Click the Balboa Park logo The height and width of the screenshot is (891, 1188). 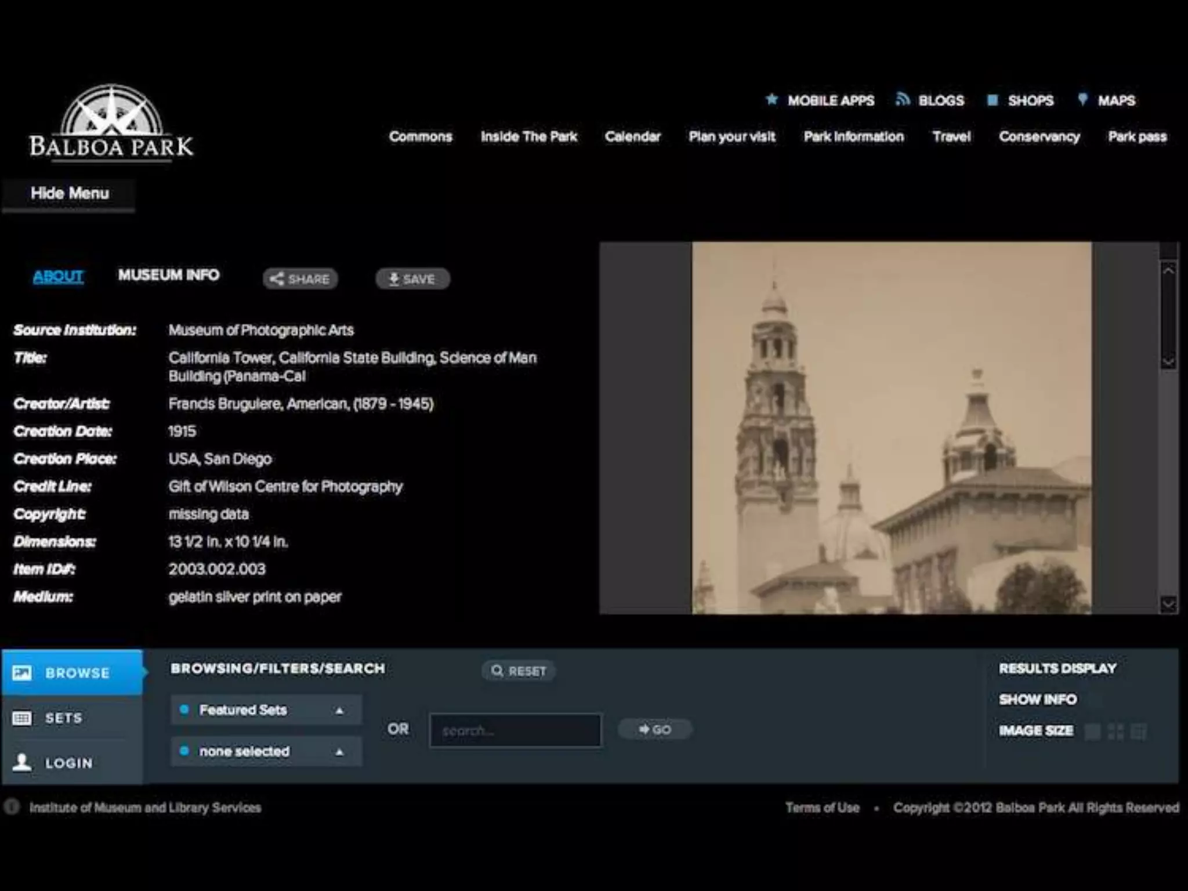tap(111, 123)
